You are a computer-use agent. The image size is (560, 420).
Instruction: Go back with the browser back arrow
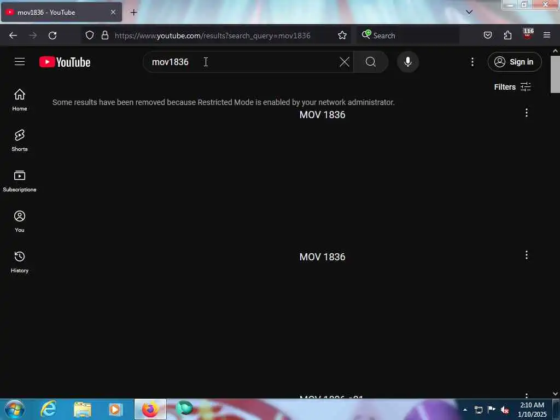[x=13, y=36]
